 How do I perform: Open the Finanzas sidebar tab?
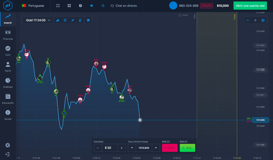pos(8,35)
